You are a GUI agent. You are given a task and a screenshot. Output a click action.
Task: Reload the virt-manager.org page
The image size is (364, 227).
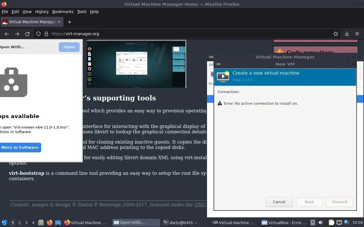[27, 34]
